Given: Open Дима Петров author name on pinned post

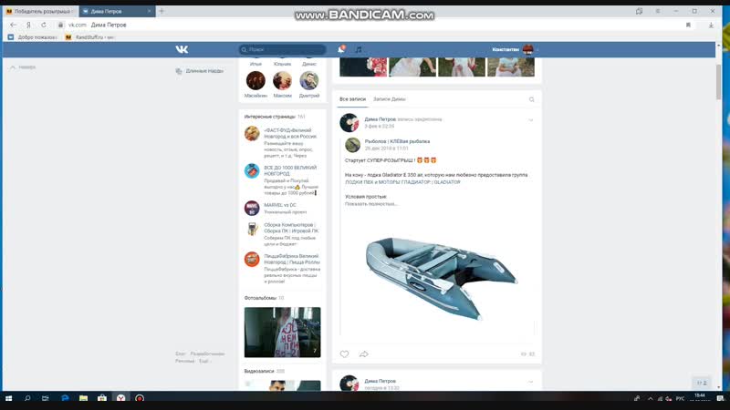Looking at the screenshot, I should pos(380,119).
